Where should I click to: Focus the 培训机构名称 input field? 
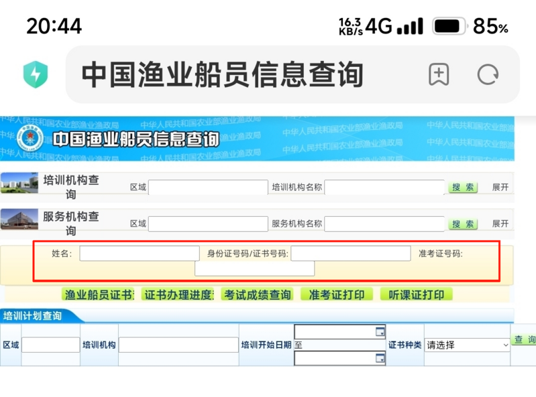(384, 187)
